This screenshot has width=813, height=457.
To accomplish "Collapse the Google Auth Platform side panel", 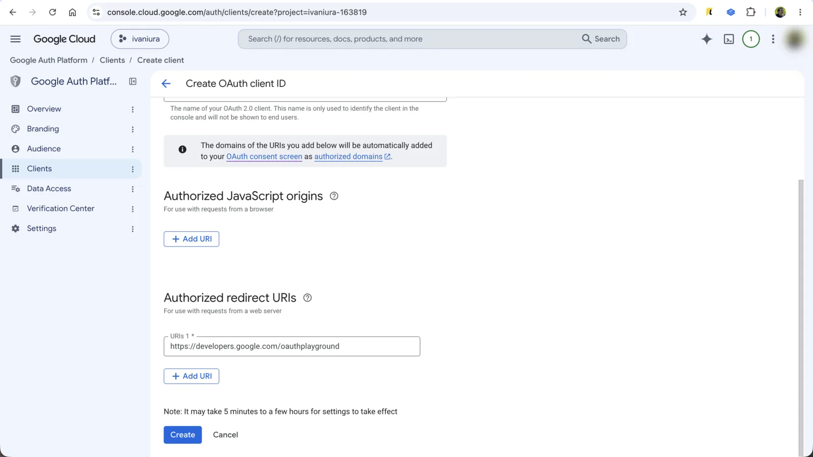I will [133, 81].
